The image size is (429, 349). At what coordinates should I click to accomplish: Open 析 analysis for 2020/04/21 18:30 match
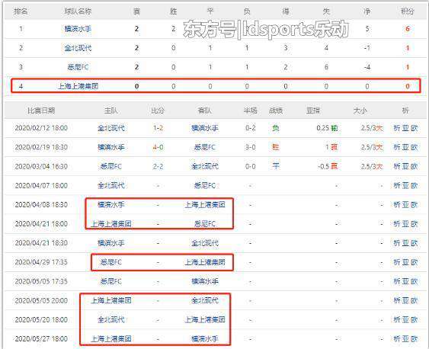[x=397, y=243]
